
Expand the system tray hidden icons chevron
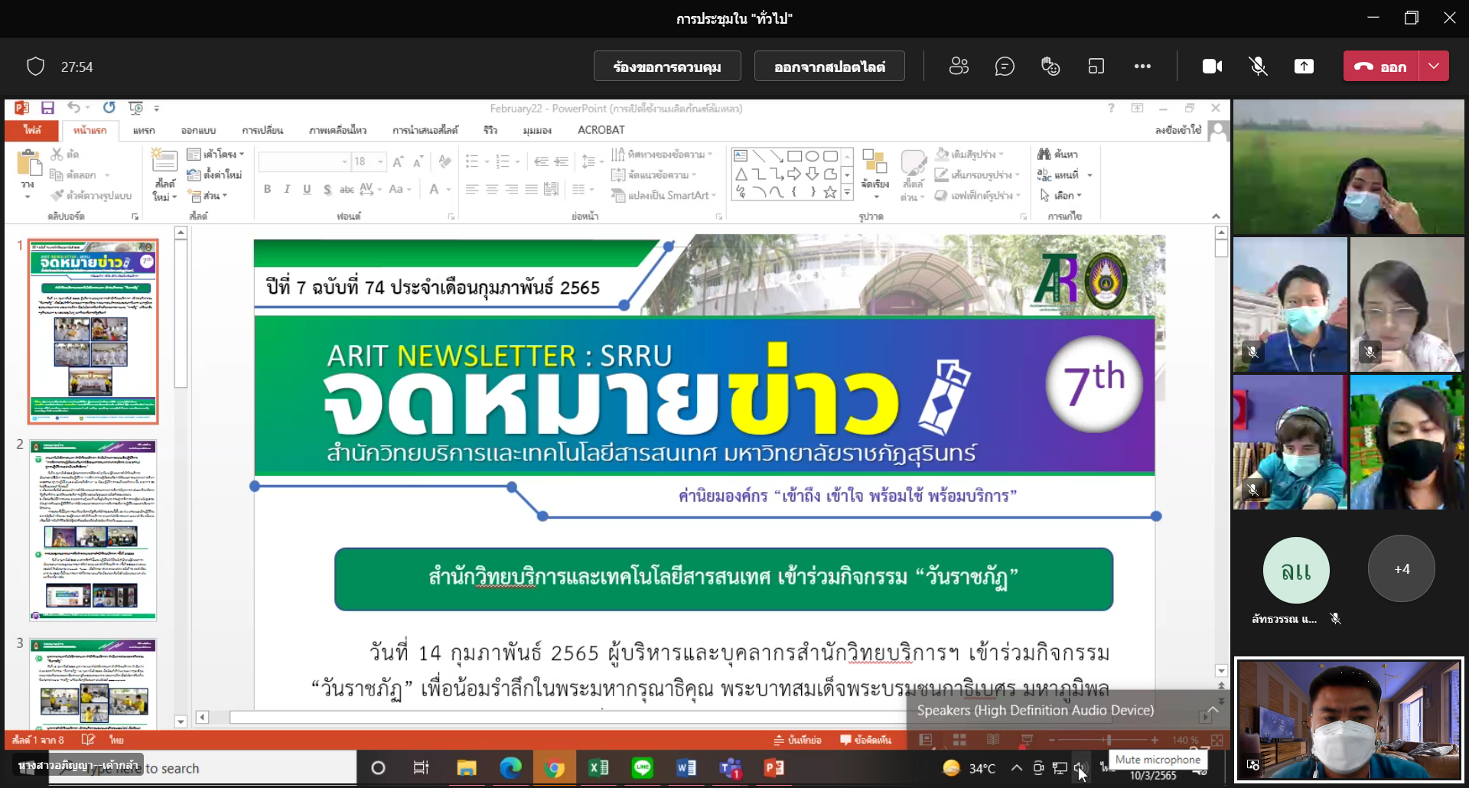[x=1016, y=768]
